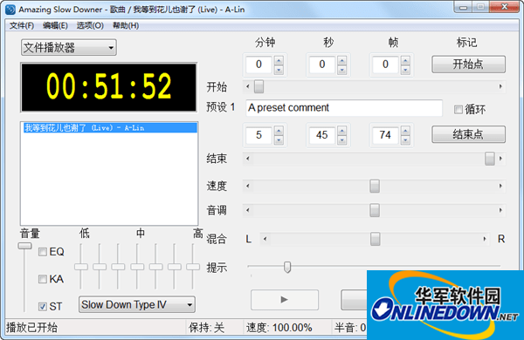The image size is (524, 340).
Task: Open the 帮助(H) menu
Action: pyautogui.click(x=126, y=25)
